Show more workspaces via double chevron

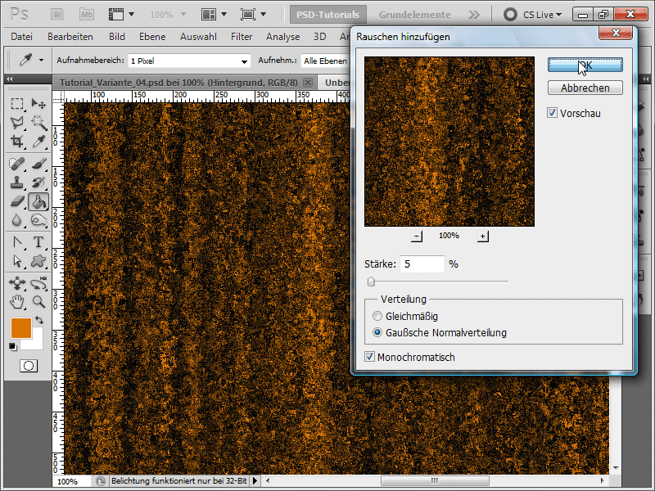pyautogui.click(x=474, y=15)
